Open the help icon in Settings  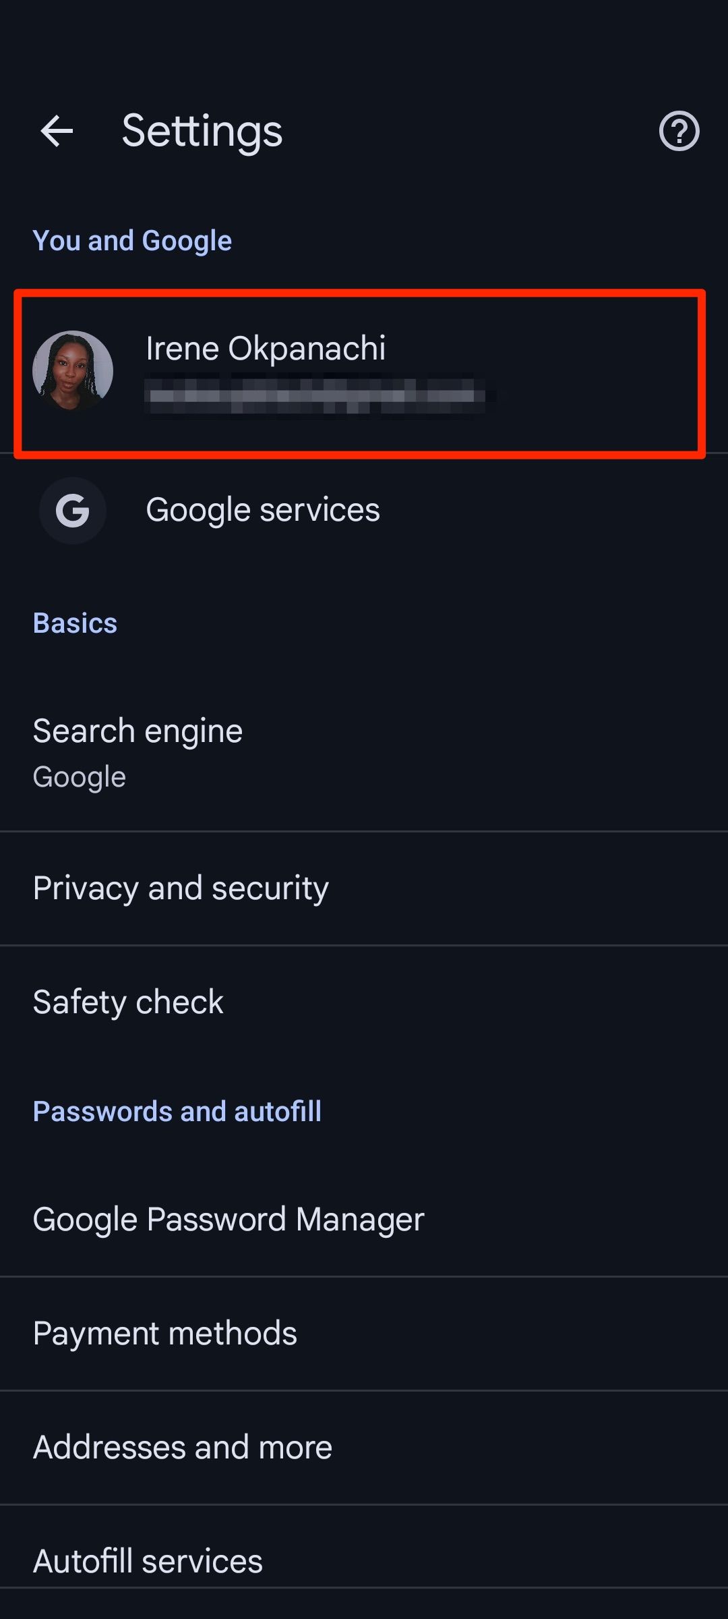[x=680, y=131]
